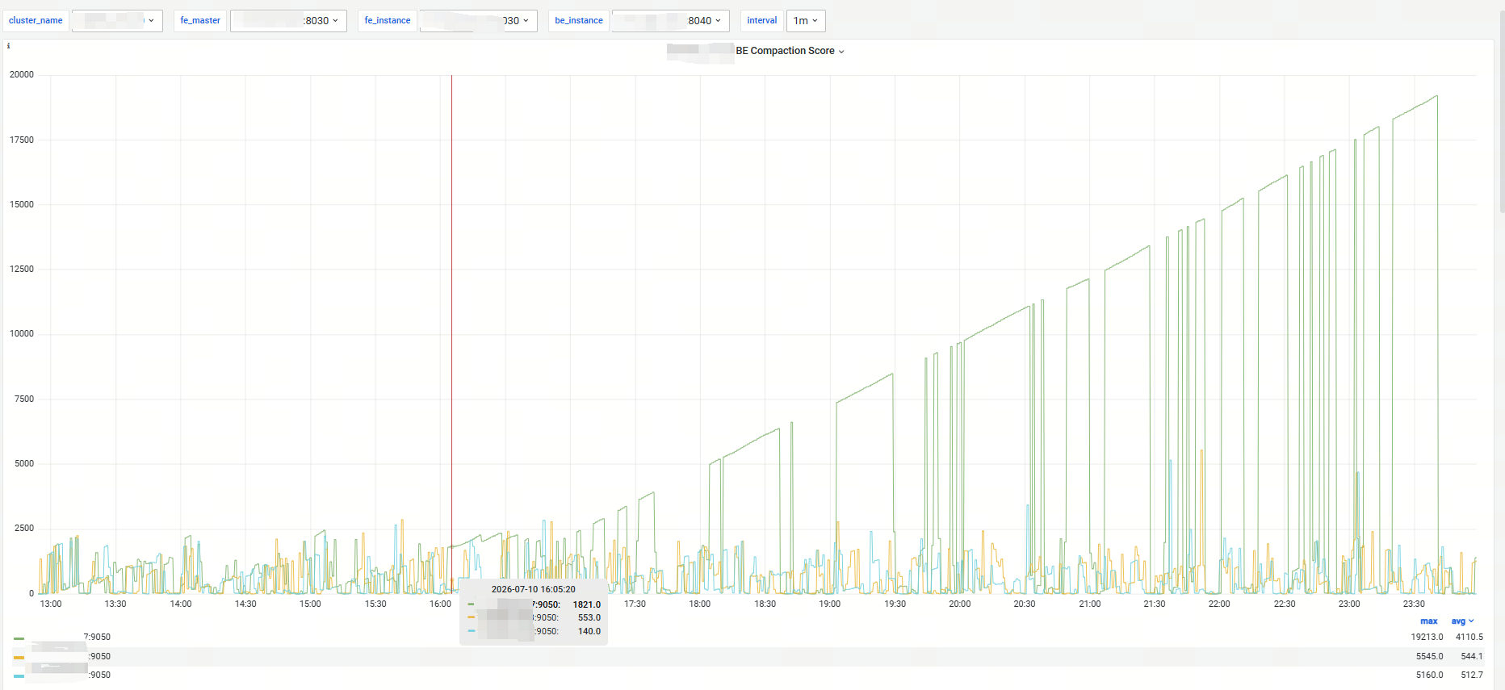Expand the be_instance dropdown showing 8040
1505x690 pixels.
[670, 21]
